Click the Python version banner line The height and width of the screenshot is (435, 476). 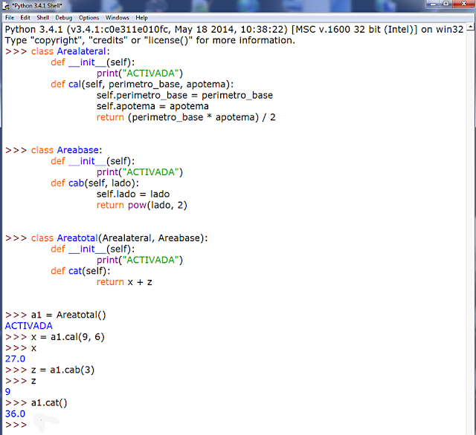[234, 30]
